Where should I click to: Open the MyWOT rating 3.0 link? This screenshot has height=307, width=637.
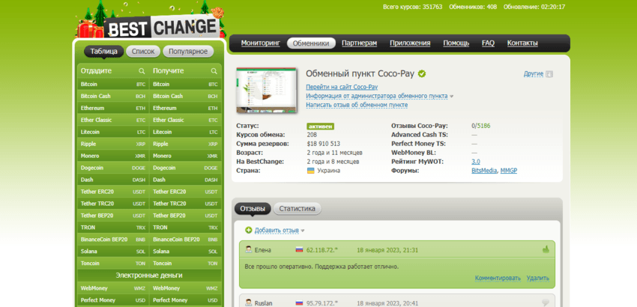click(475, 162)
